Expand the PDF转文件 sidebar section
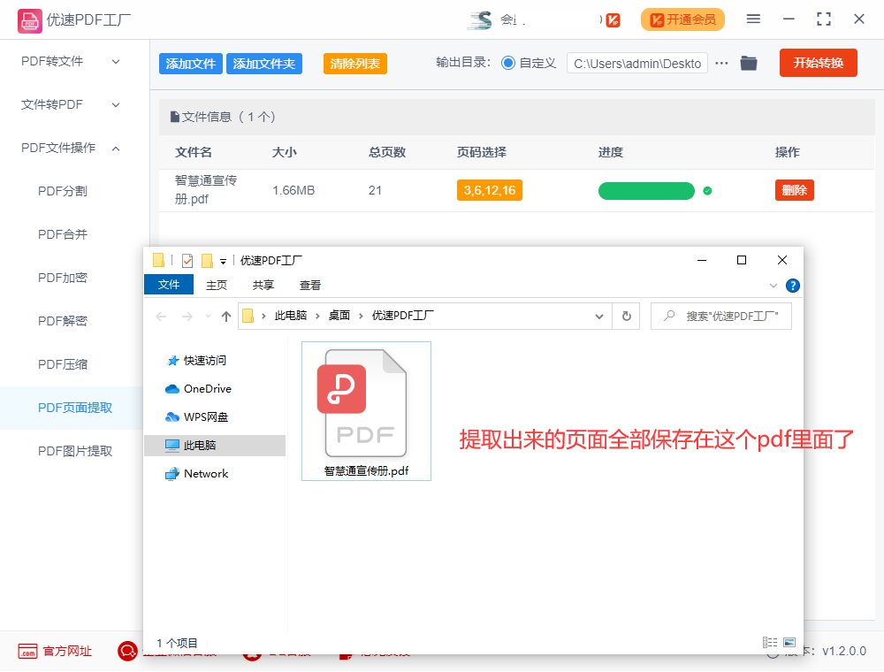This screenshot has width=884, height=672. (72, 61)
